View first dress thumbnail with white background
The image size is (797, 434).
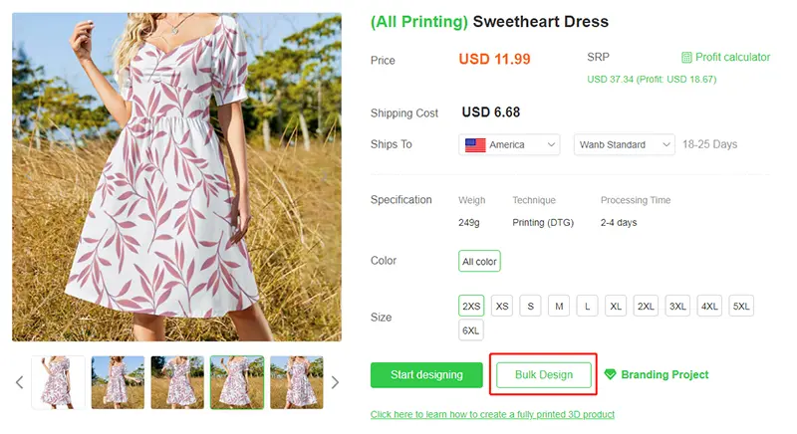[58, 382]
